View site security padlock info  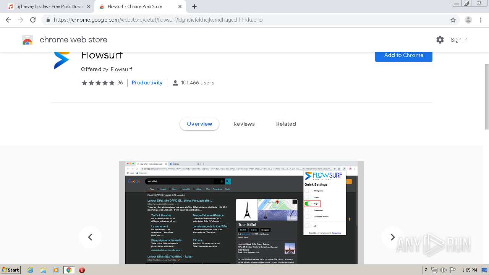point(48,20)
